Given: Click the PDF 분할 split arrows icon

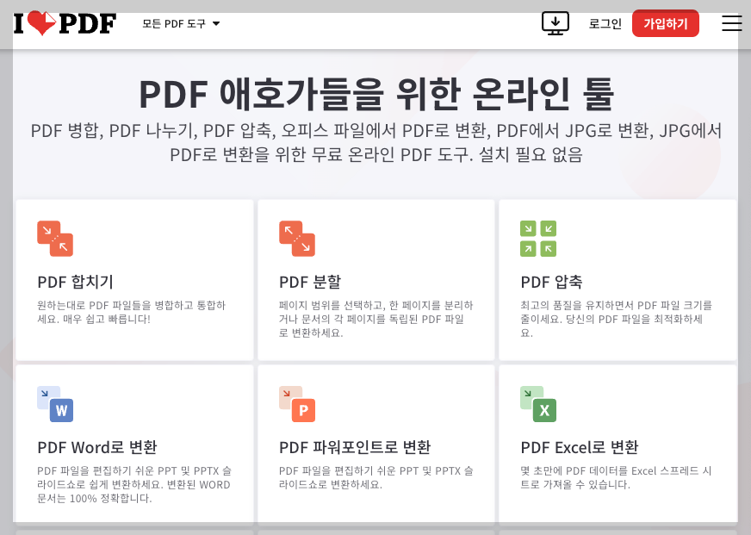Looking at the screenshot, I should (x=296, y=239).
